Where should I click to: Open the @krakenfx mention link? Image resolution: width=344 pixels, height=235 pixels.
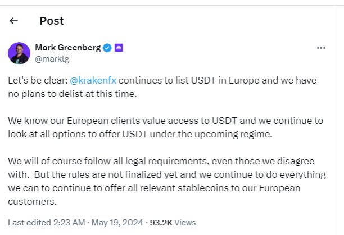(93, 80)
